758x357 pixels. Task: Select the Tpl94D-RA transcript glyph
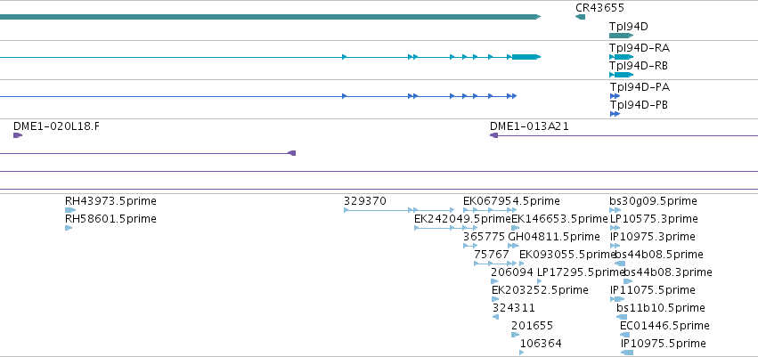622,57
